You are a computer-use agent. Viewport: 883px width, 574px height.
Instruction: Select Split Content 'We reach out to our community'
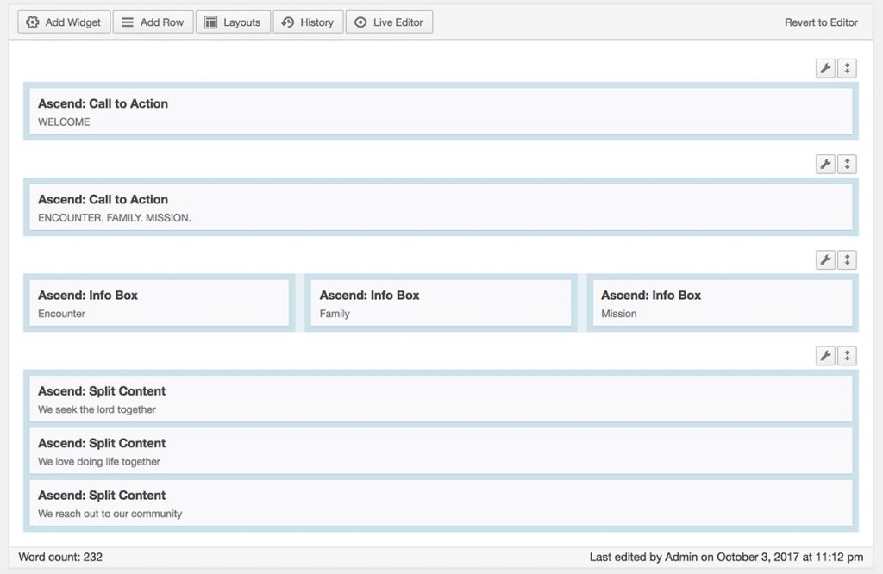(x=441, y=503)
